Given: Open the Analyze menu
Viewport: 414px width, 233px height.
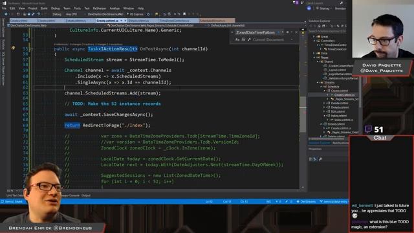Looking at the screenshot, I should 114,8.
